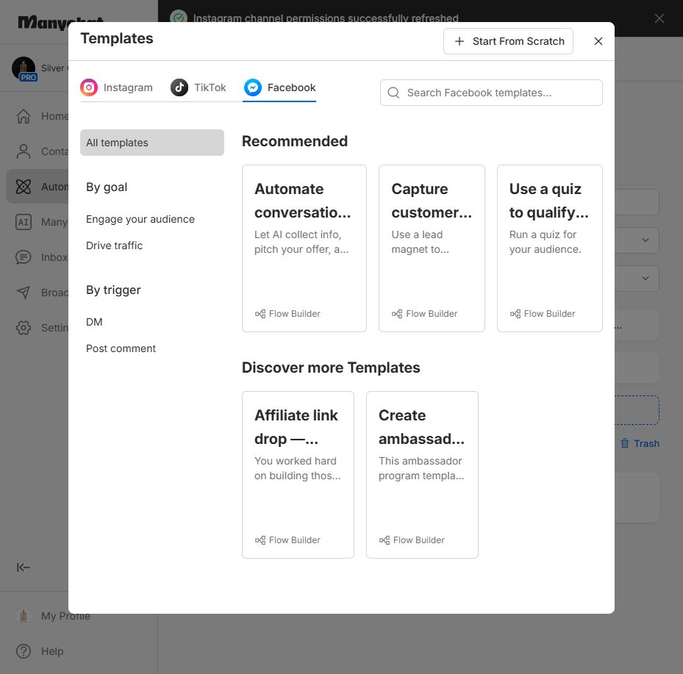Switch to the TikTok templates tab
The width and height of the screenshot is (683, 674).
[199, 87]
